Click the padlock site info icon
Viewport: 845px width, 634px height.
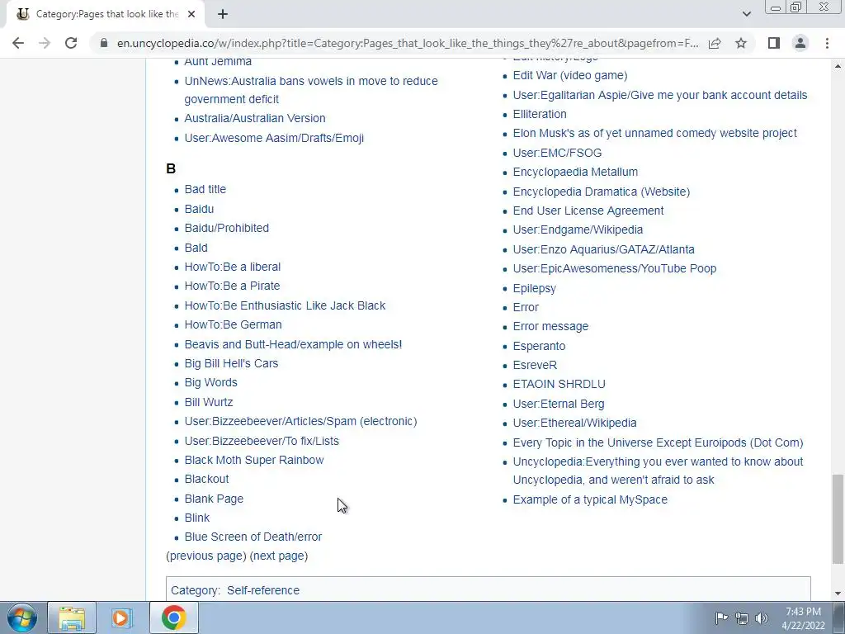104,43
